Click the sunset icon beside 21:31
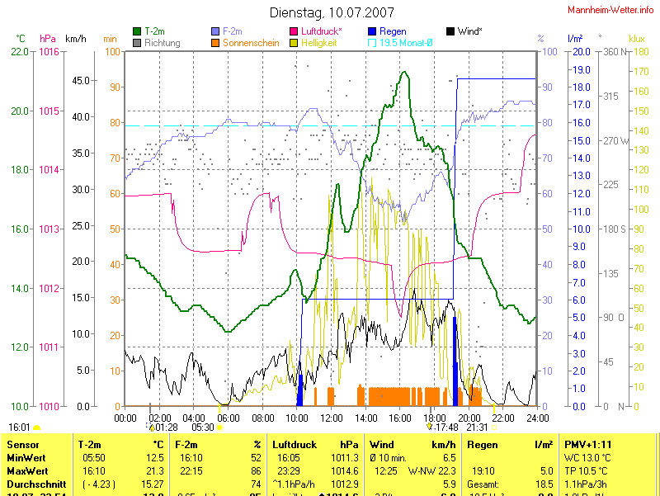 coord(494,428)
